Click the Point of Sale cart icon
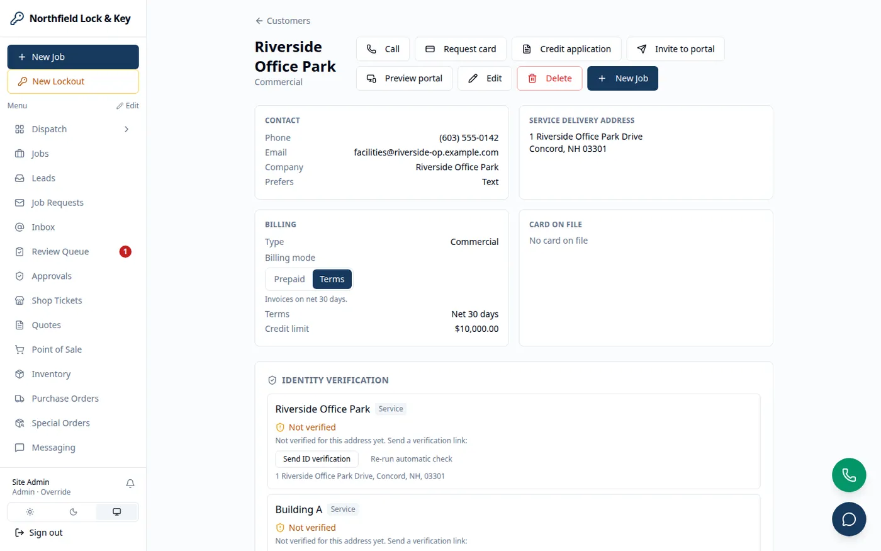This screenshot has width=881, height=551. pos(20,349)
